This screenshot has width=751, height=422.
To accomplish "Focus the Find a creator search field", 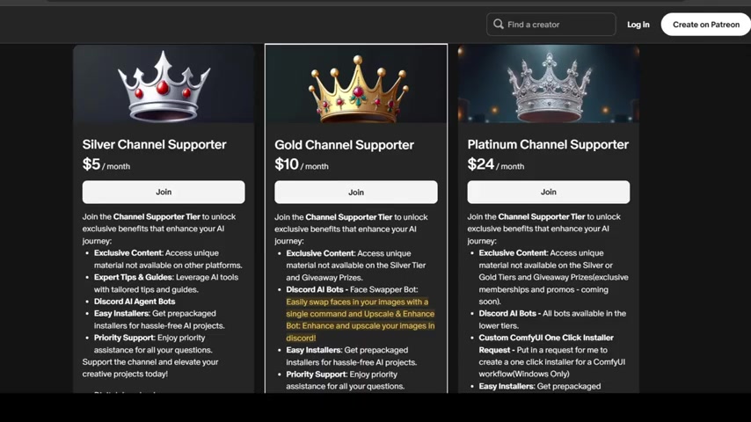I will [x=550, y=25].
